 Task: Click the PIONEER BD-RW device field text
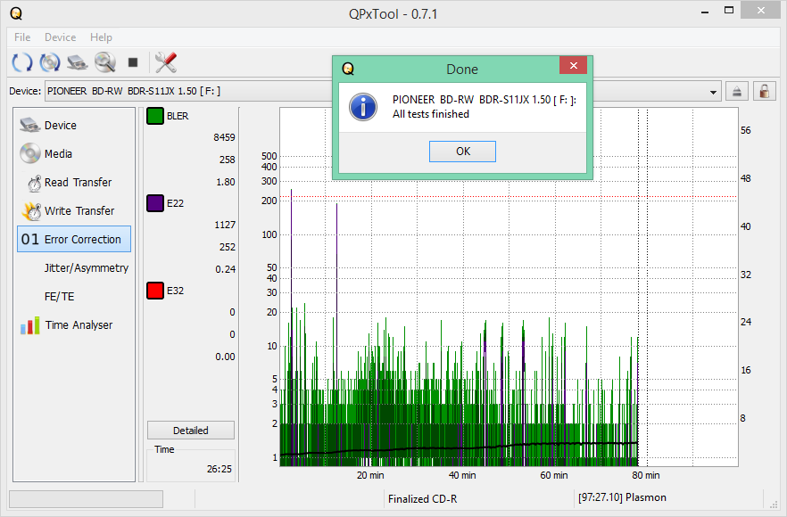(134, 91)
